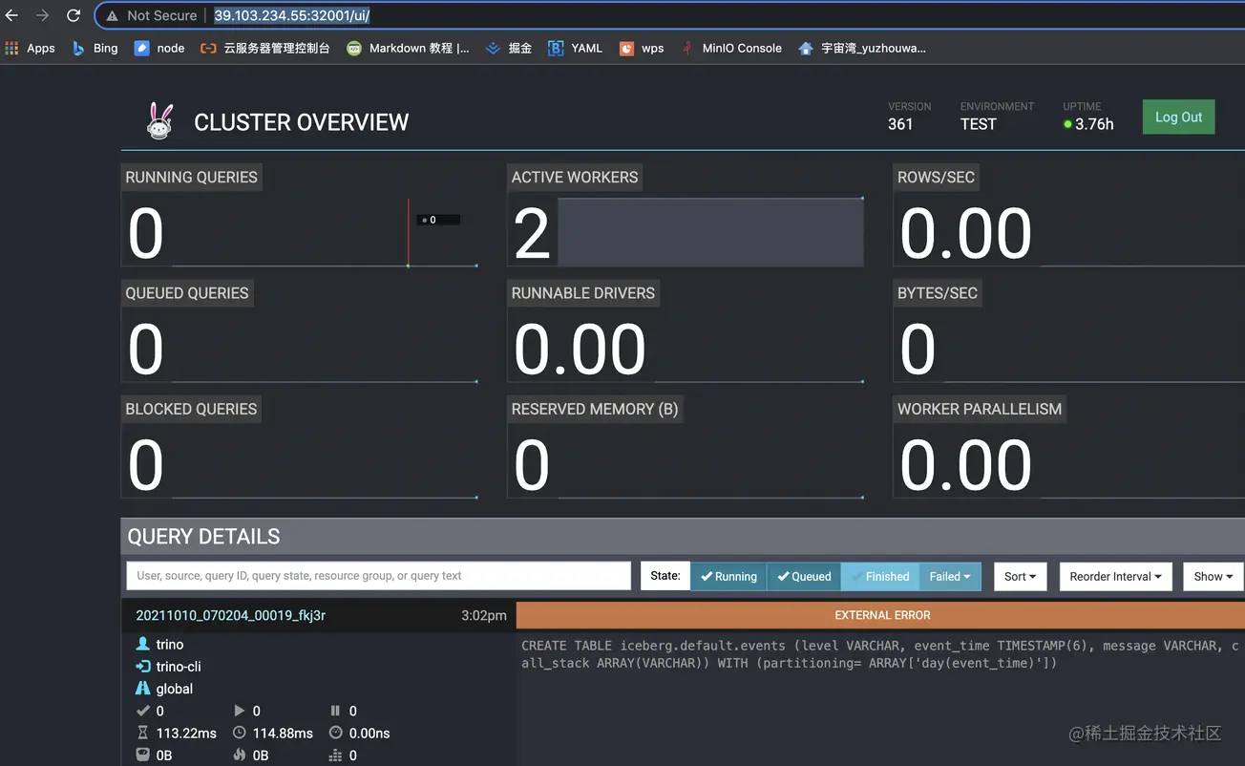This screenshot has height=766, width=1245.
Task: Click the uptime value 3.76h
Action: click(1094, 124)
